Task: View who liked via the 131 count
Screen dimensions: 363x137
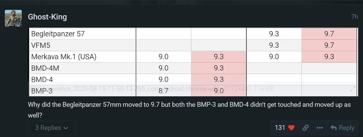Action: click(280, 128)
